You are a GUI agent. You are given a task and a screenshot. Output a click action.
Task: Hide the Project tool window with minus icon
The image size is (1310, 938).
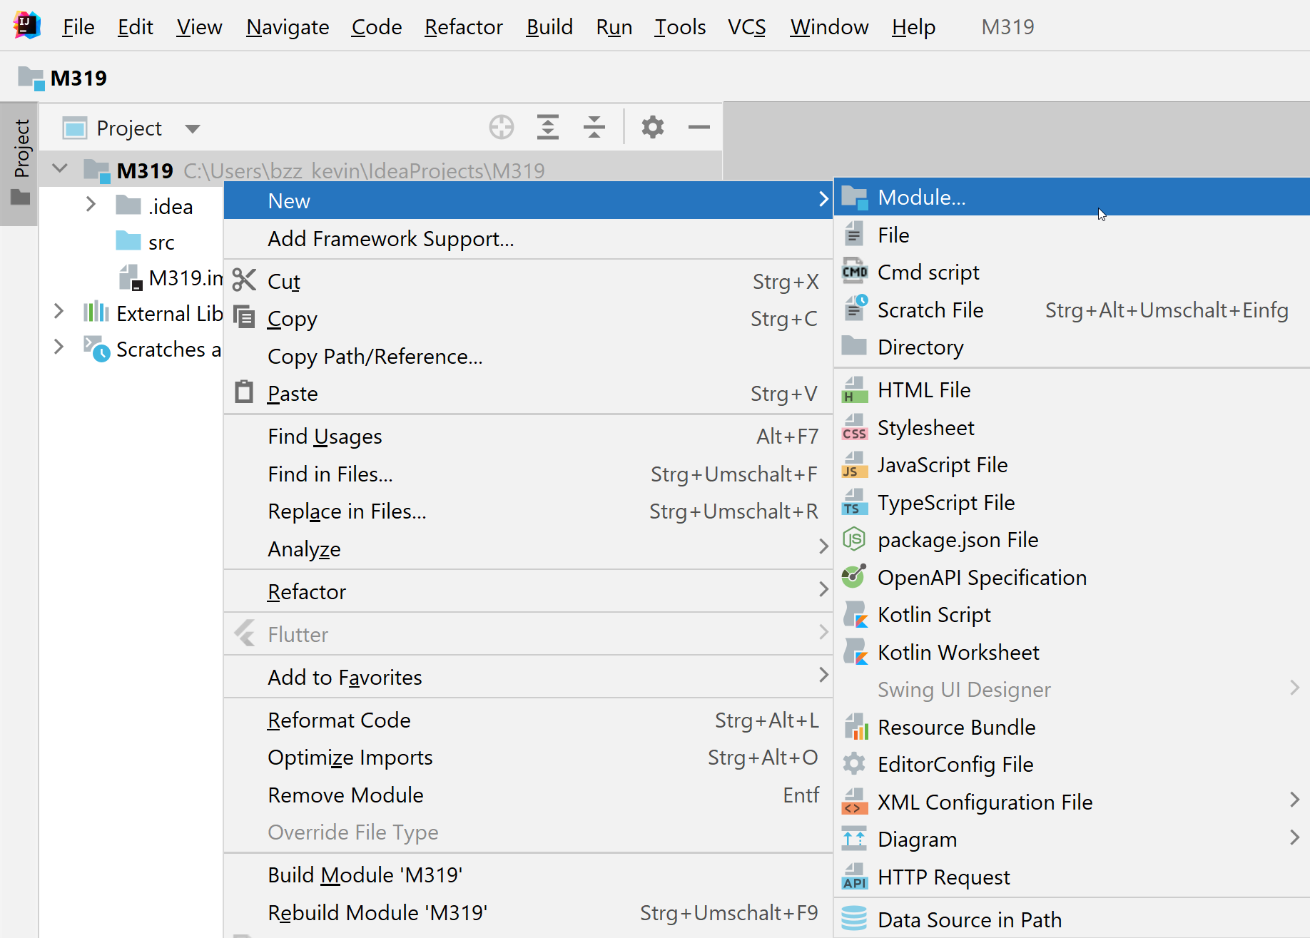(699, 128)
